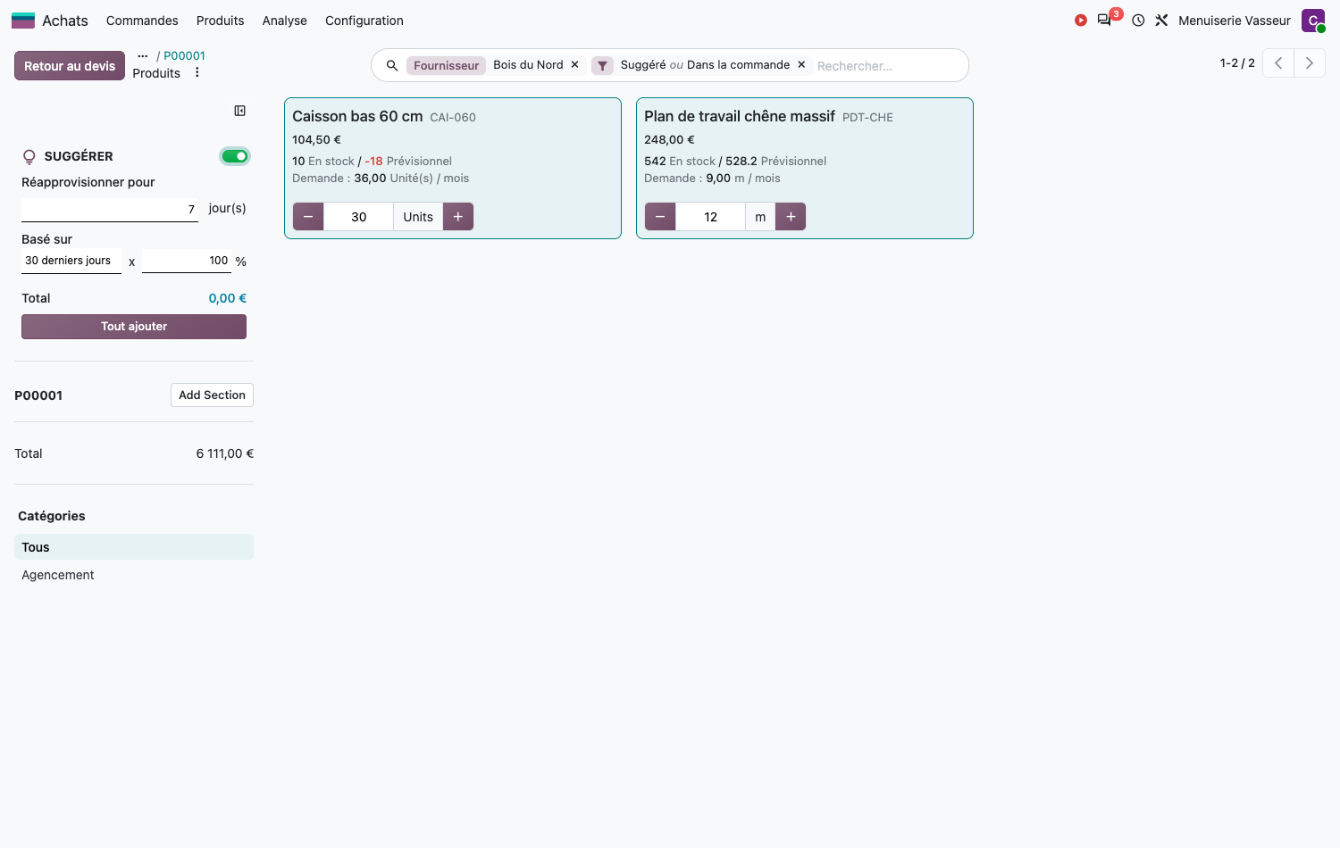Open the debug tools wrench icon
The height and width of the screenshot is (848, 1340).
pyautogui.click(x=1161, y=21)
